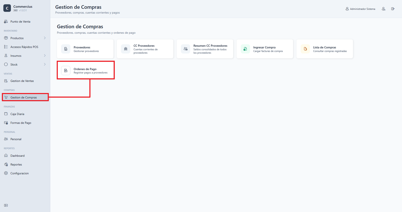Click the Ordenes de Pago card icon
402x212 pixels.
click(x=66, y=71)
